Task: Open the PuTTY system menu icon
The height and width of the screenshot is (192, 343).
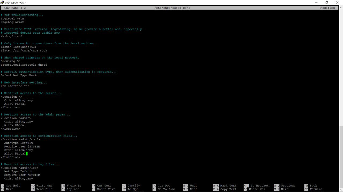Action: point(2,2)
